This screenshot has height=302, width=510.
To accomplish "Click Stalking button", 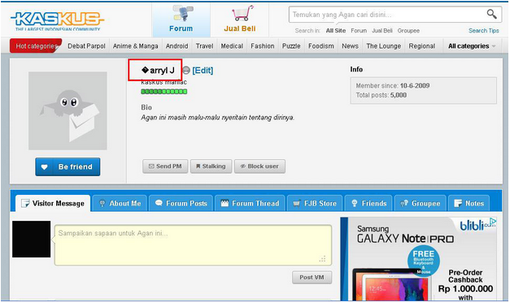I will (211, 166).
